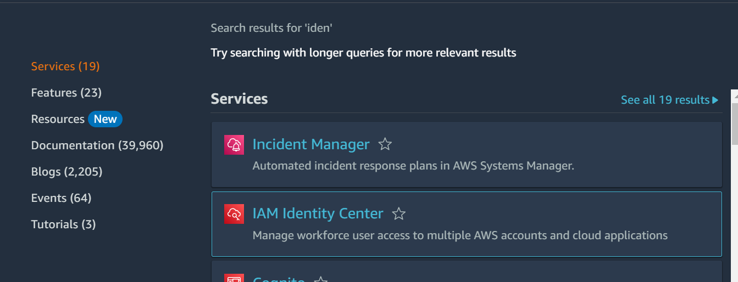This screenshot has width=738, height=282.
Task: Select Features (23) category
Action: pyautogui.click(x=66, y=93)
